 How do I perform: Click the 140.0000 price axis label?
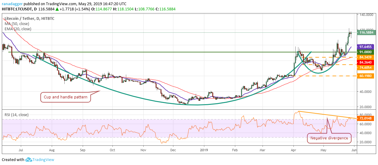(x=366, y=14)
